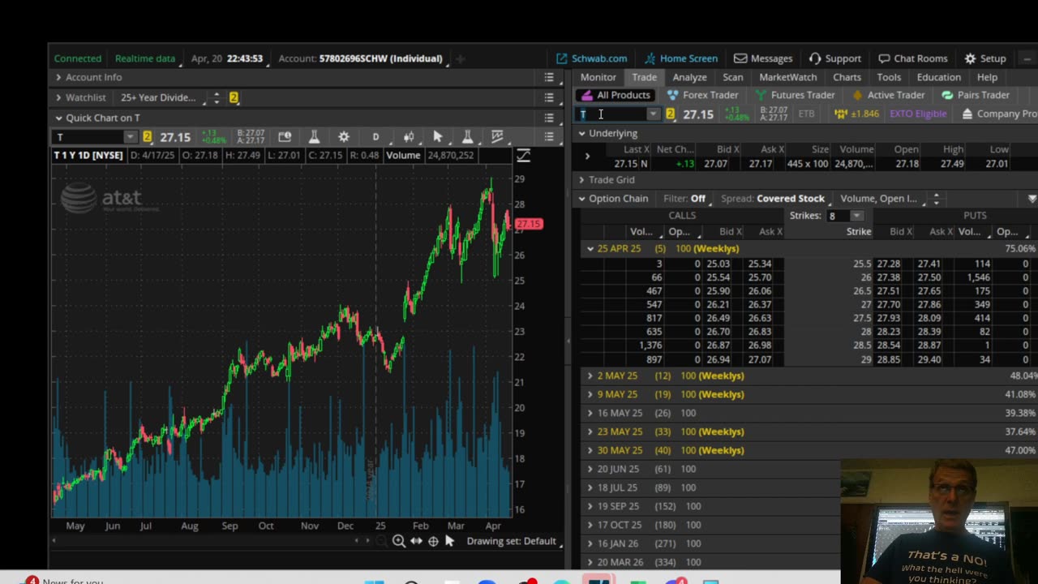
Task: Open Schwab.com external link
Action: tap(592, 58)
